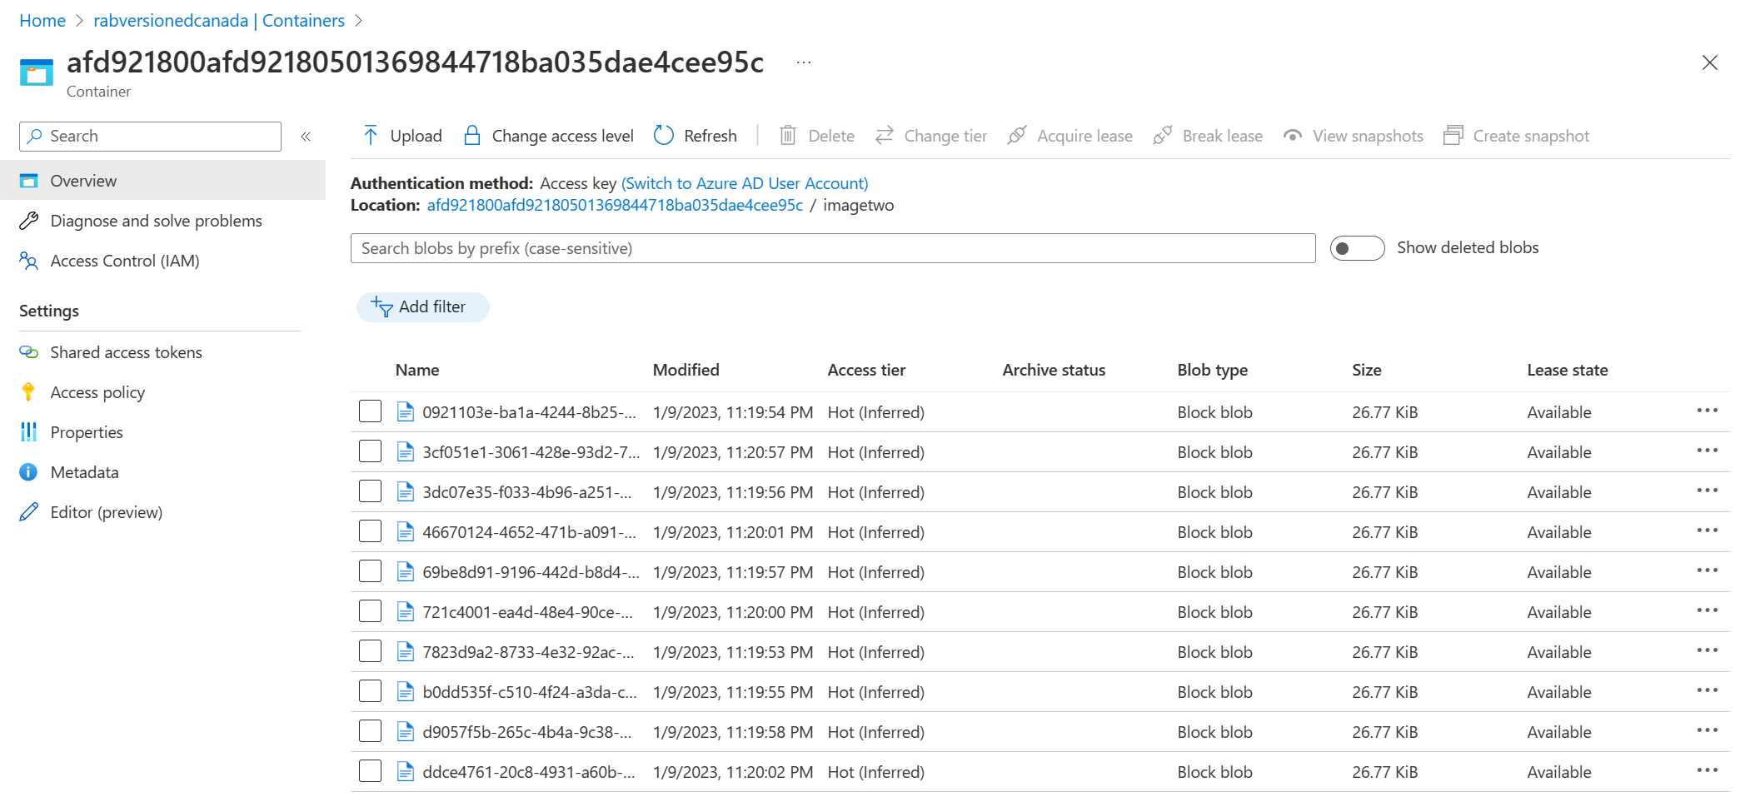The width and height of the screenshot is (1740, 807).
Task: Open Editor (preview) from the sidebar
Action: coord(106,511)
